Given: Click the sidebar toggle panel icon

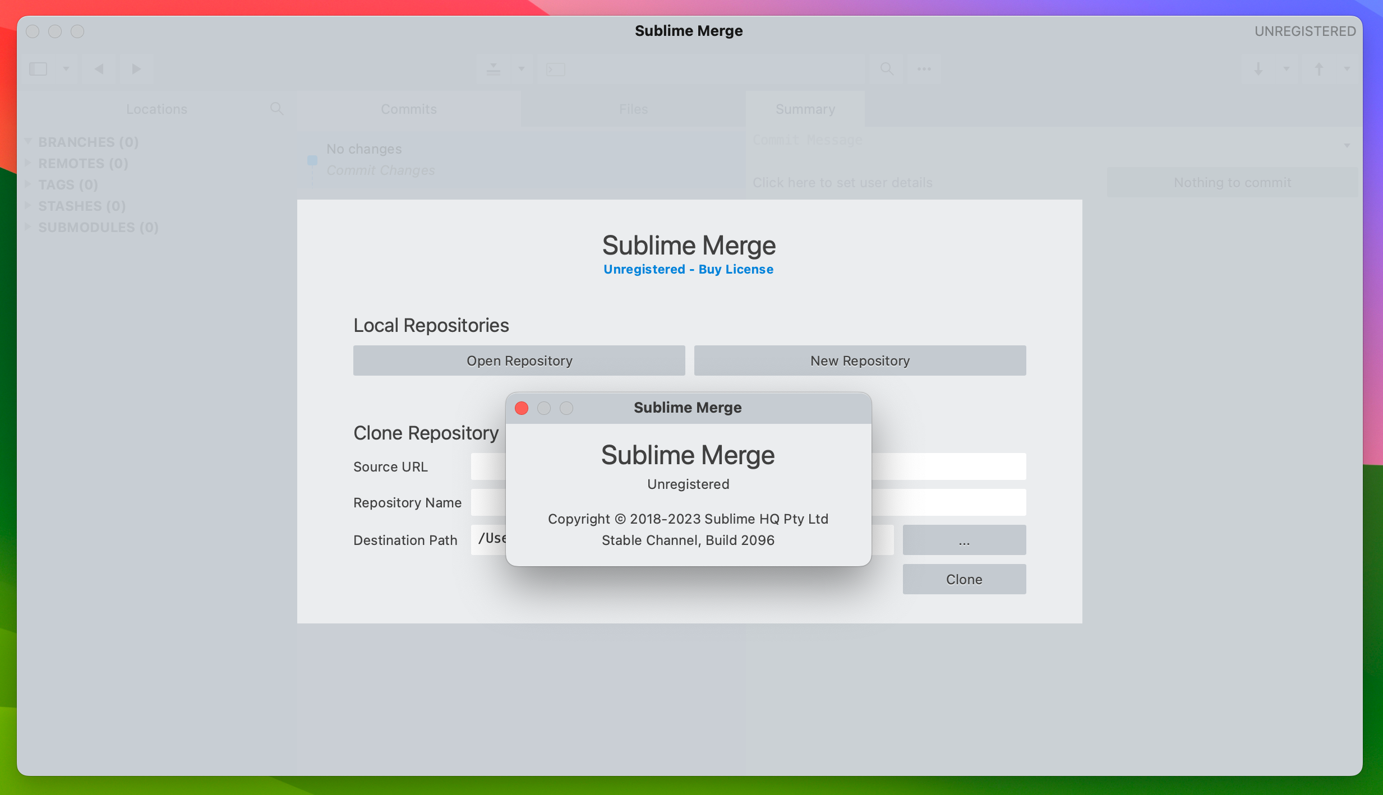Looking at the screenshot, I should [x=38, y=68].
